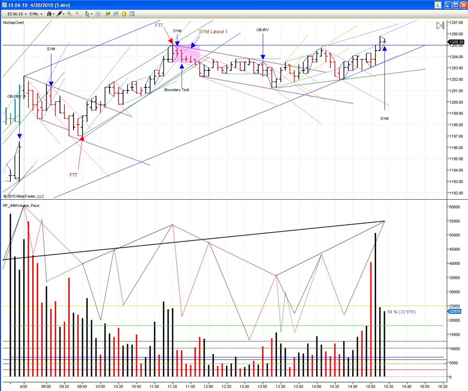Image resolution: width=468 pixels, height=391 pixels.
Task: Click the 1205.25 current price marker
Action: pyautogui.click(x=456, y=42)
